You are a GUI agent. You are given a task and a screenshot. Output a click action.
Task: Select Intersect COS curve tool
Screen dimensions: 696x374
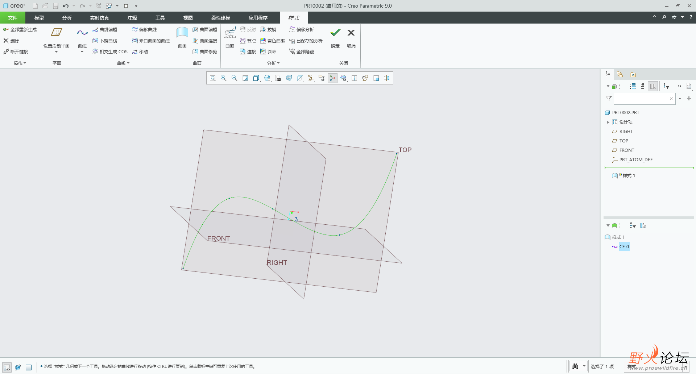tap(110, 52)
